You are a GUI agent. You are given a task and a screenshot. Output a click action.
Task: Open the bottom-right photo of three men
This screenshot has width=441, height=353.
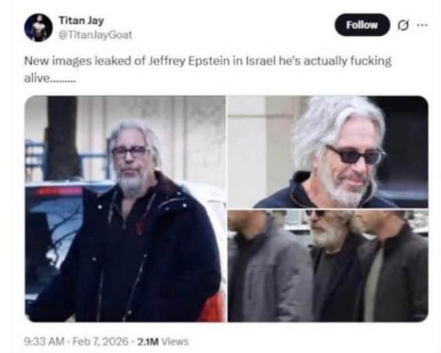tap(328, 266)
